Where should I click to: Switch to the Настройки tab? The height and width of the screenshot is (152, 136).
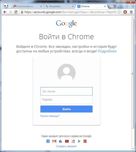click(55, 6)
